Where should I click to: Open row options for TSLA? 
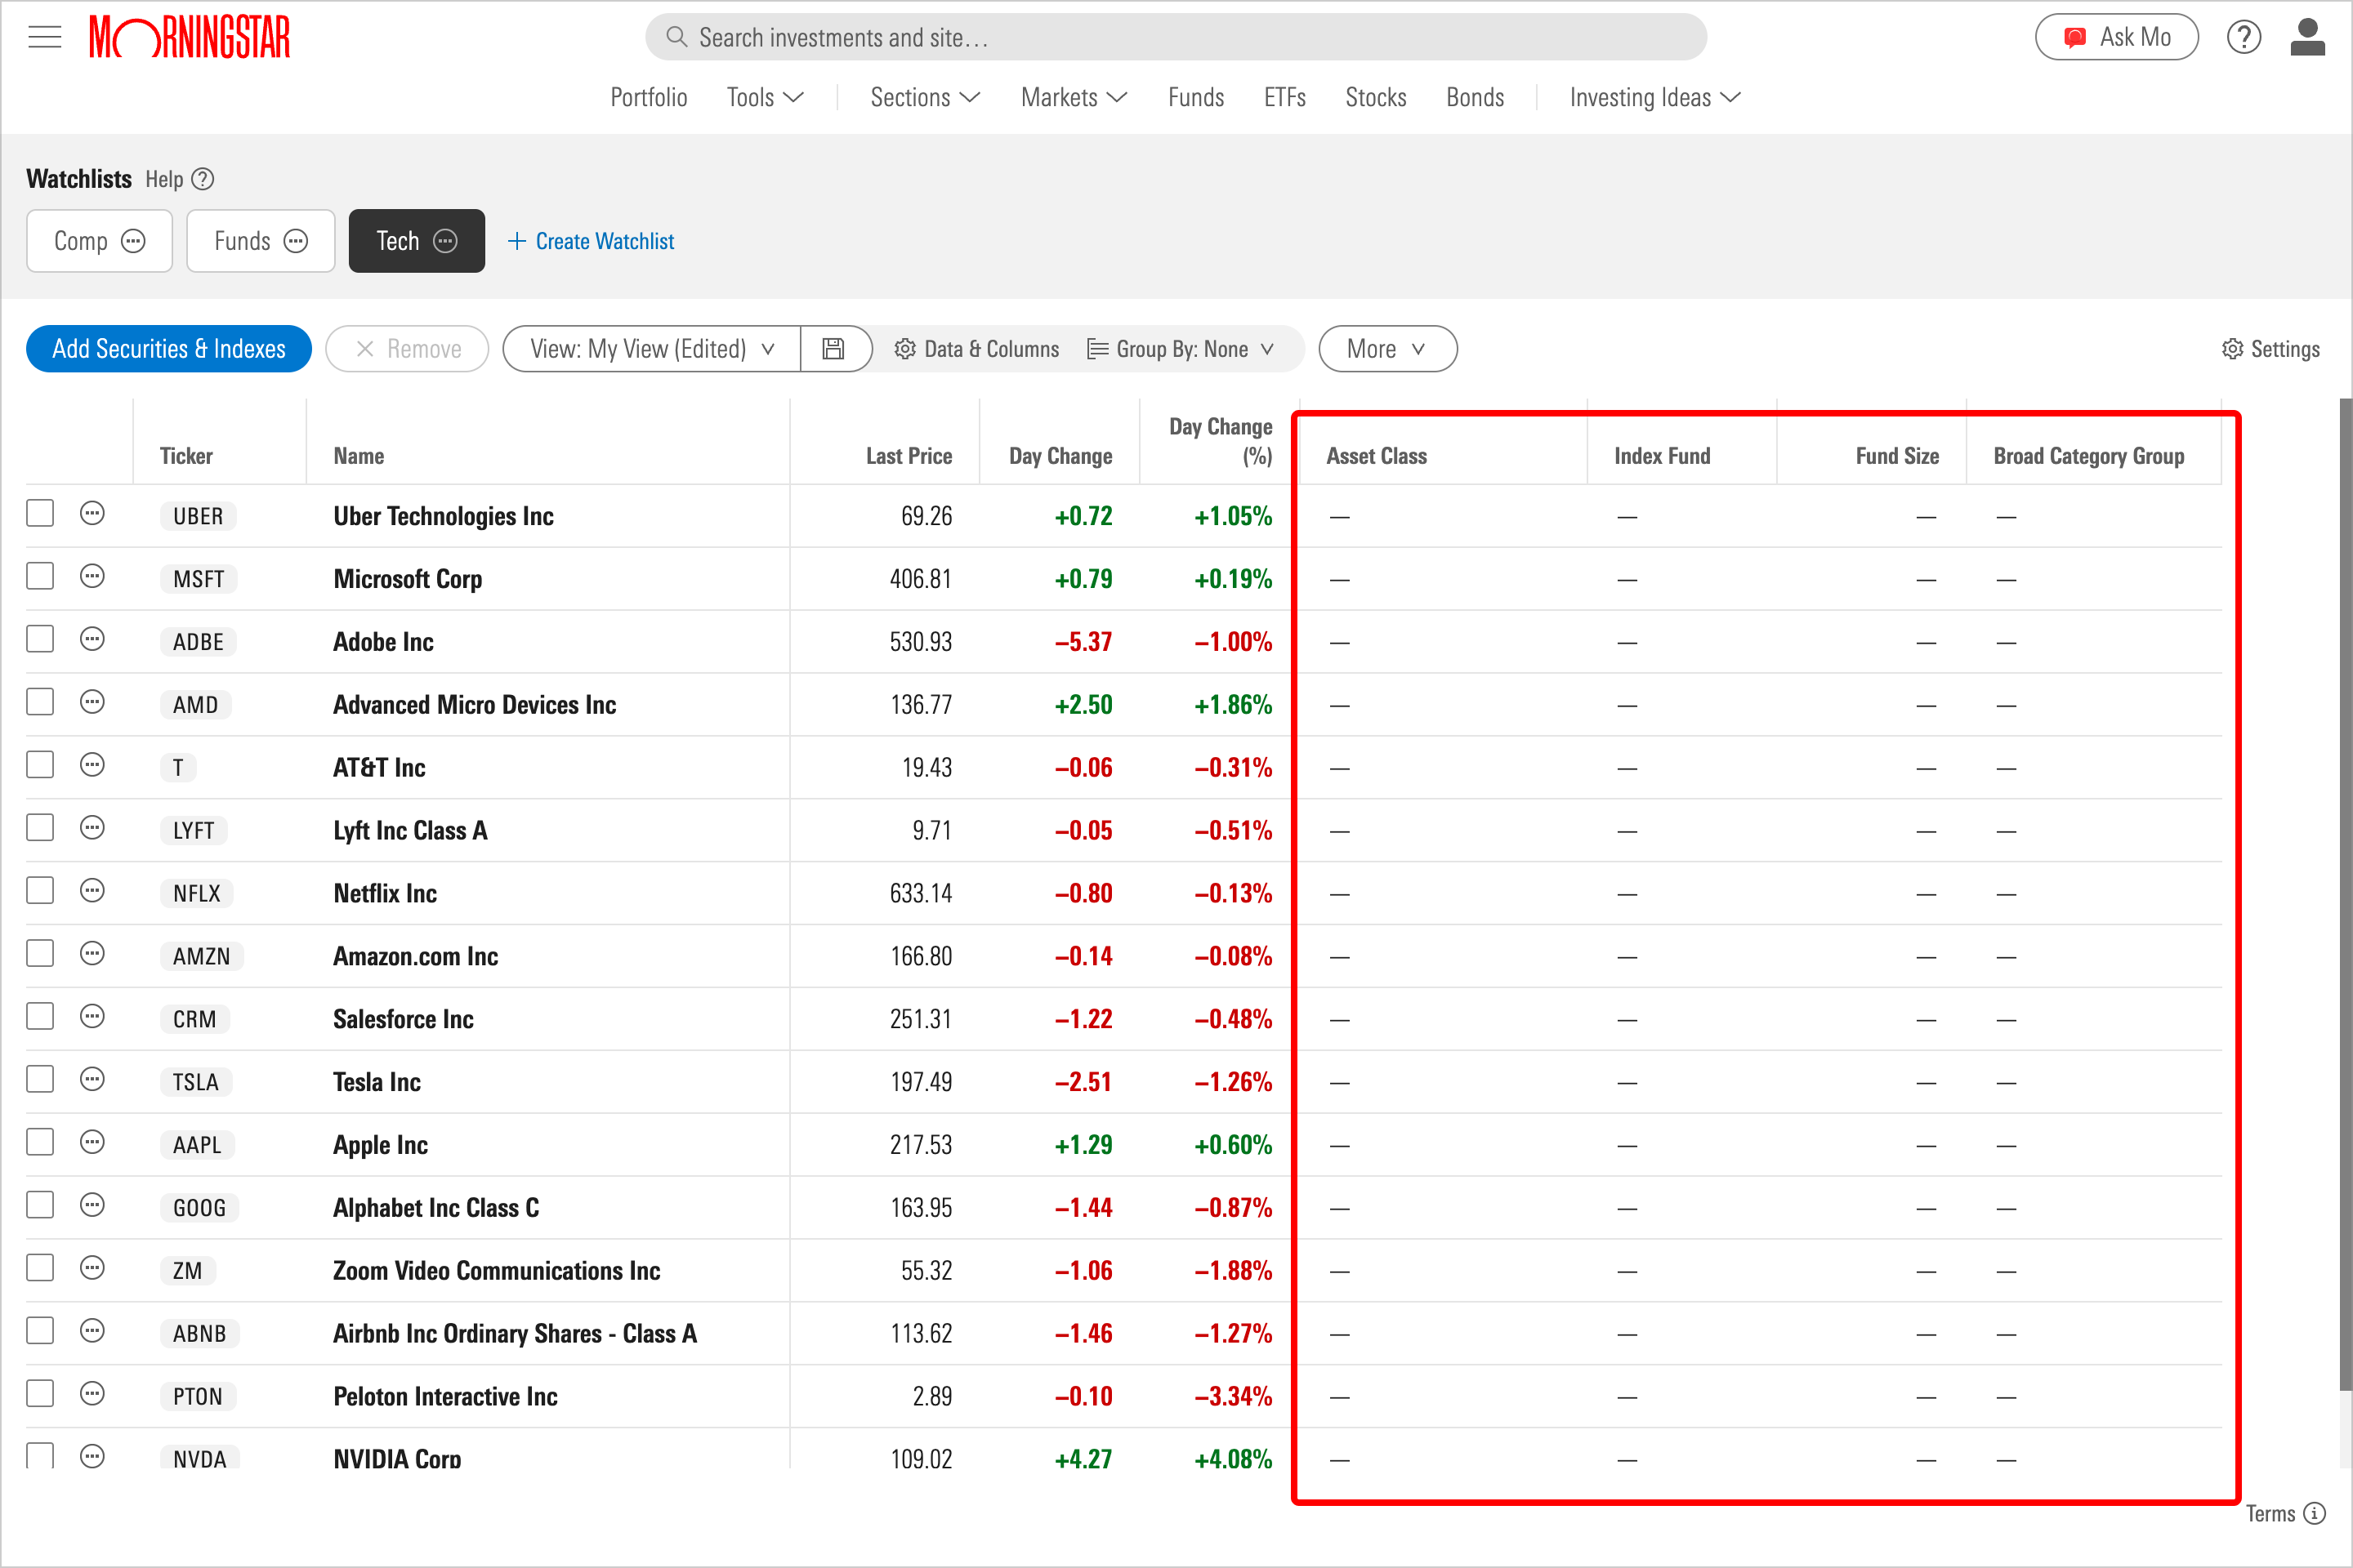click(92, 1080)
